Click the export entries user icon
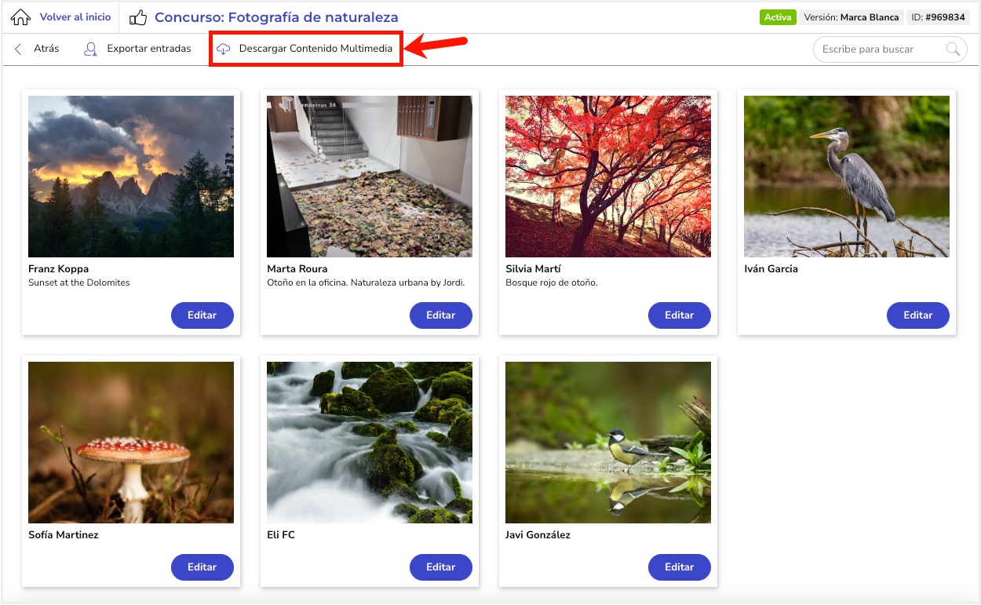 [x=91, y=49]
